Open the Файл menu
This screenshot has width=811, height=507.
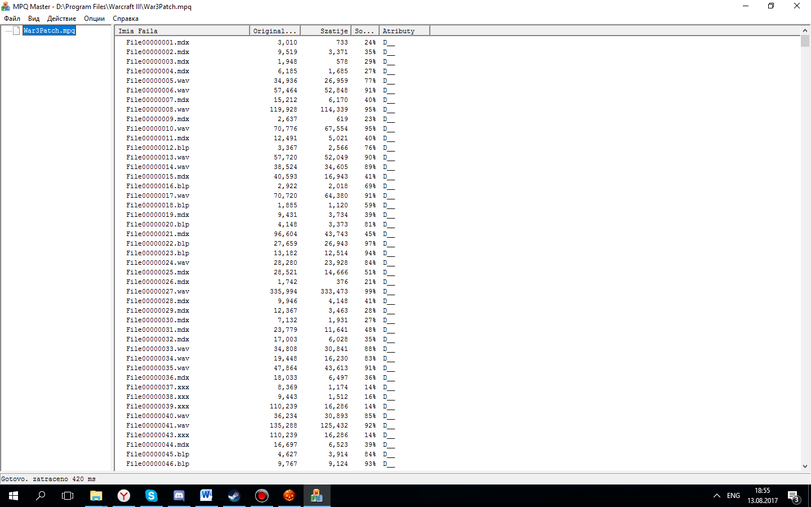(x=12, y=19)
